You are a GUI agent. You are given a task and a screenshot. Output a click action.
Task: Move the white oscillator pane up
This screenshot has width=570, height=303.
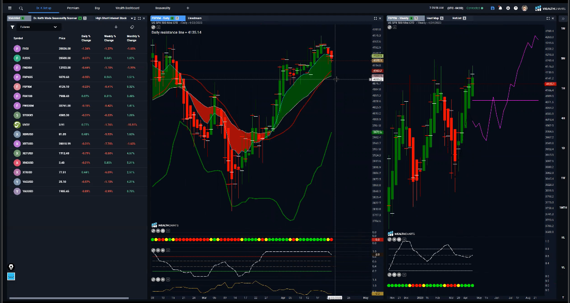click(x=163, y=250)
